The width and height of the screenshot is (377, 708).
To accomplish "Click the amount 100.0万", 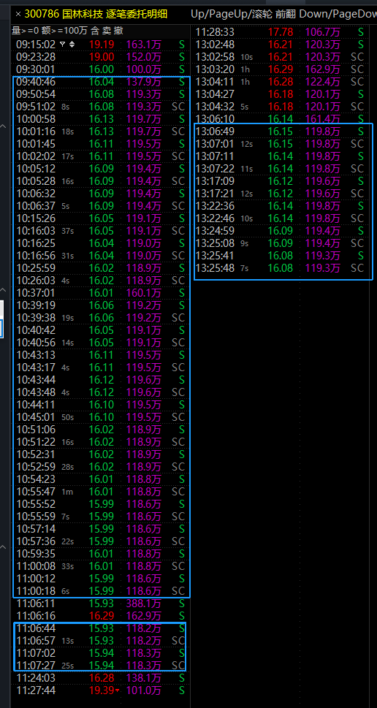I will pyautogui.click(x=144, y=69).
